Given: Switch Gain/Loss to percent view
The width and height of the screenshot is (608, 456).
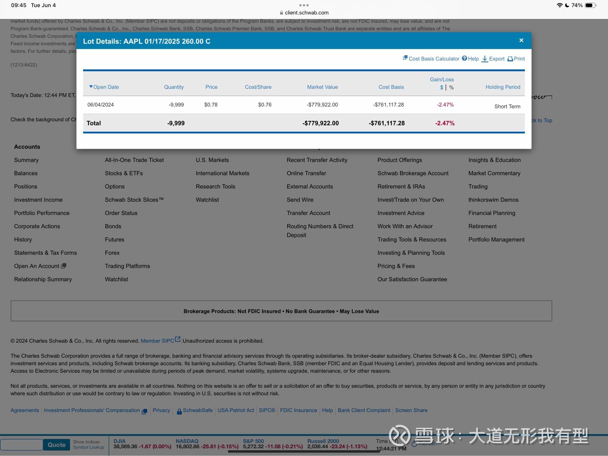Looking at the screenshot, I should tap(451, 88).
